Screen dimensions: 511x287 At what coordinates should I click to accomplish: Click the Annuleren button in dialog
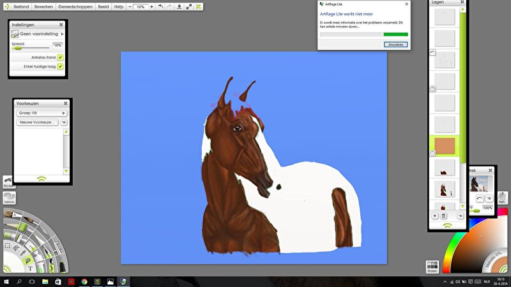[x=395, y=44]
